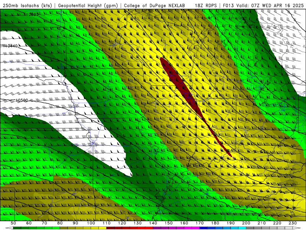306x230 pixels.
Task: Select the bright yellow swatch before 110
Action: tap(103, 228)
